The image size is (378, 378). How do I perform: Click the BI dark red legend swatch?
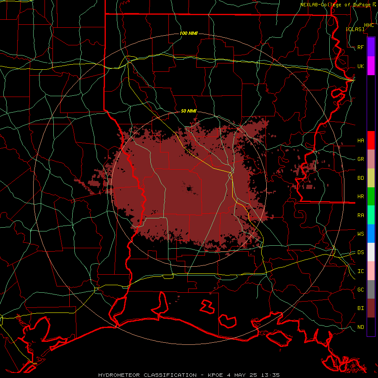click(371, 308)
